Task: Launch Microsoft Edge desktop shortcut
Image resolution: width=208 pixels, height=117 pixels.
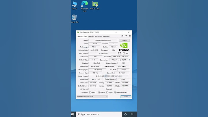Action: [x=84, y=6]
